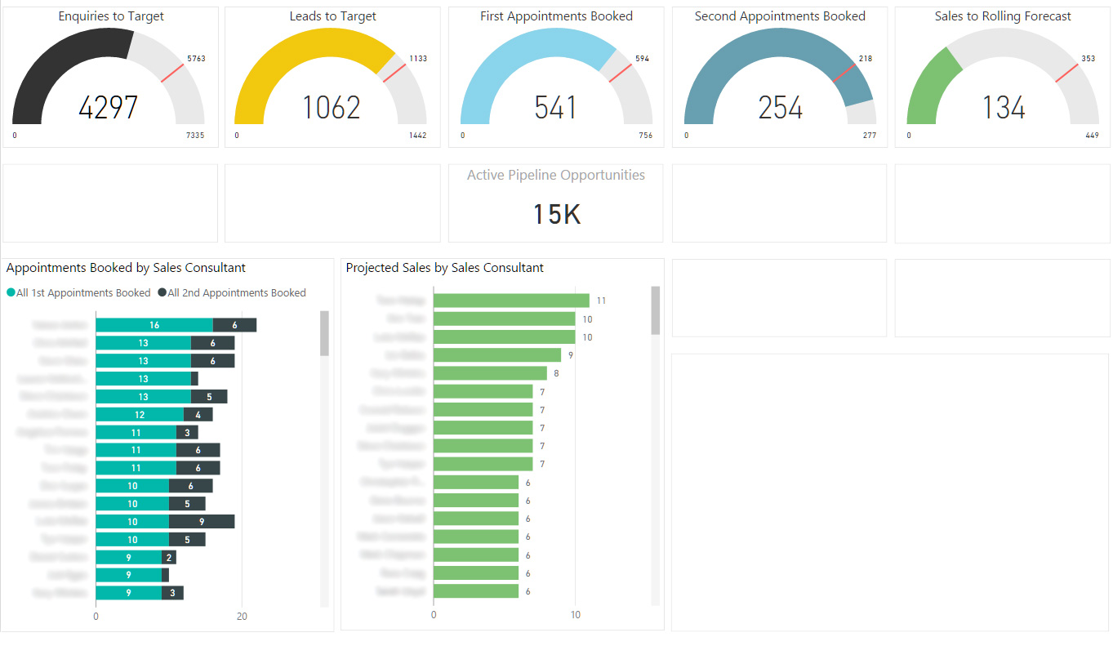Viewport: 1113px width, 655px height.
Task: Click the 1133 target value on Leads gauge
Action: pos(418,59)
